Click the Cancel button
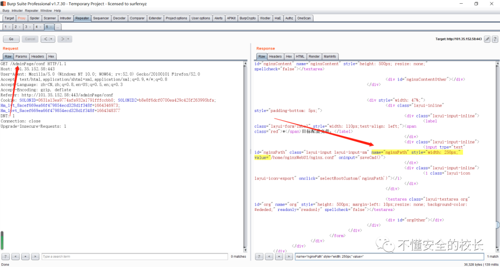 [x=30, y=39]
